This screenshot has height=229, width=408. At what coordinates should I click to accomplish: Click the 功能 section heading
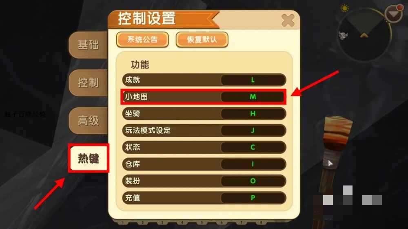140,65
